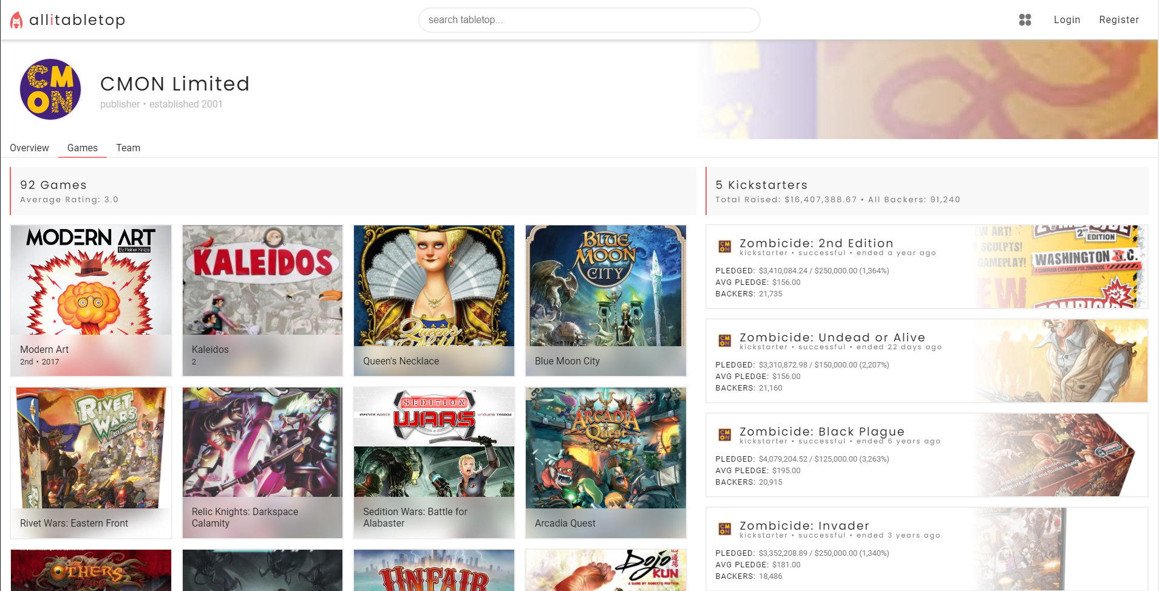This screenshot has width=1159, height=591.
Task: Open the Dojo Kun game thumbnail
Action: 606,570
